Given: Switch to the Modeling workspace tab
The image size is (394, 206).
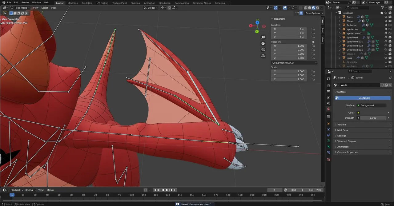Looking at the screenshot, I should tap(73, 3).
